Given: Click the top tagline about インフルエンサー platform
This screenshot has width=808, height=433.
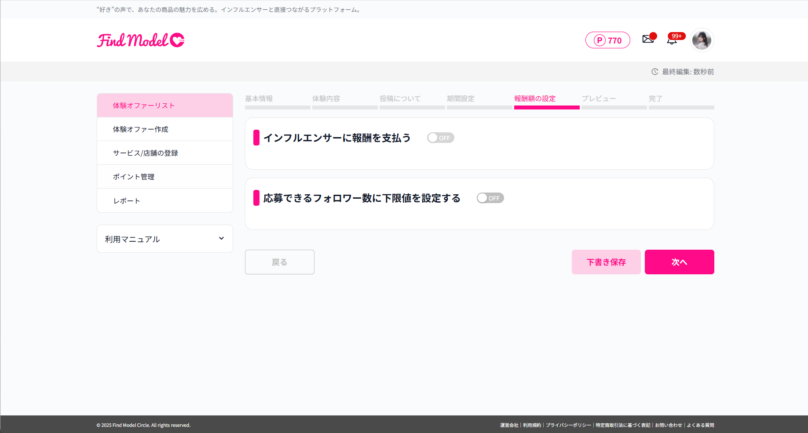Looking at the screenshot, I should (x=230, y=10).
